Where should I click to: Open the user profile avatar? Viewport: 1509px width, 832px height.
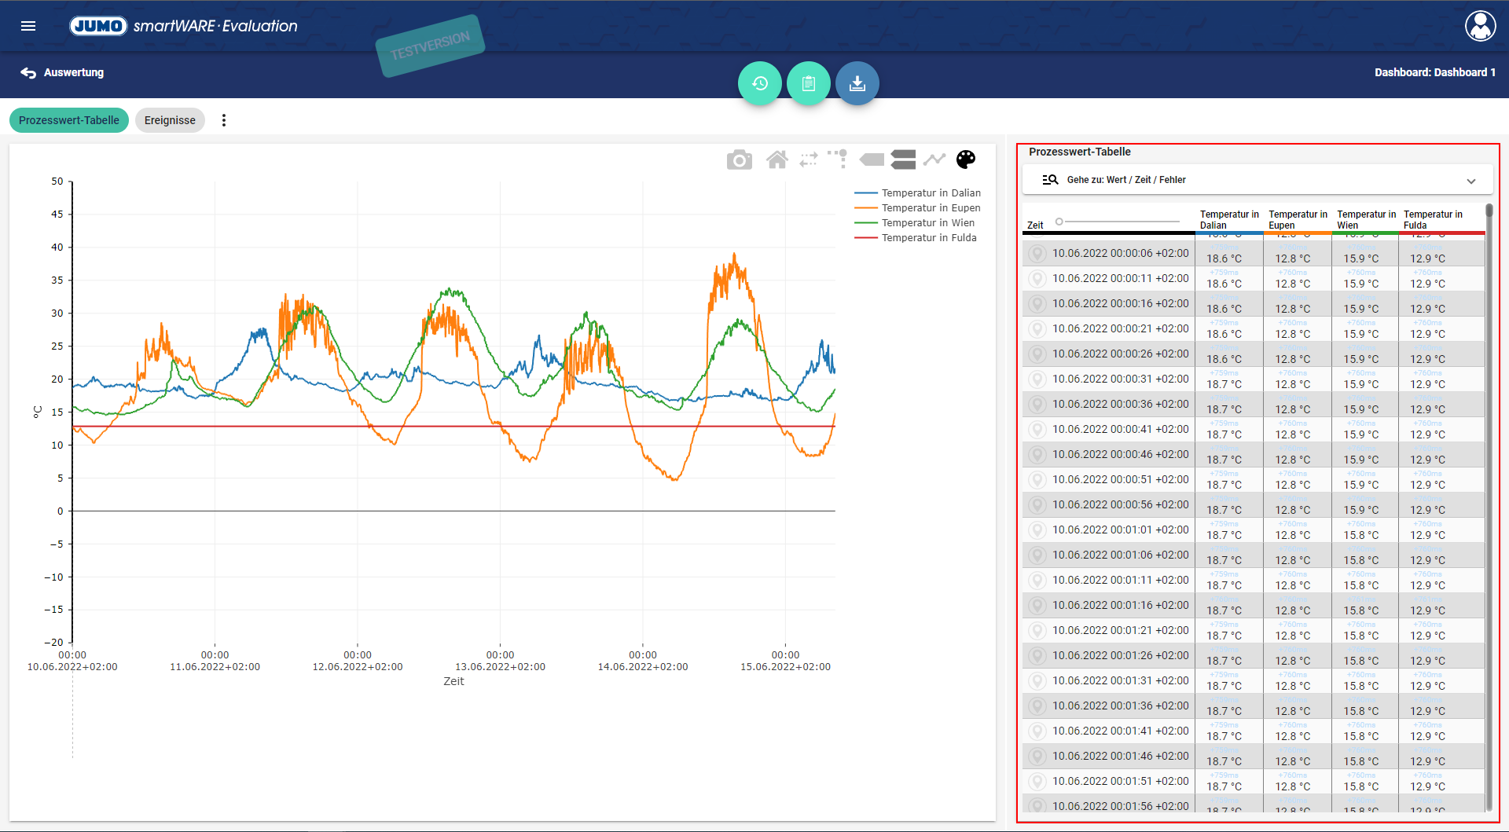coord(1480,26)
